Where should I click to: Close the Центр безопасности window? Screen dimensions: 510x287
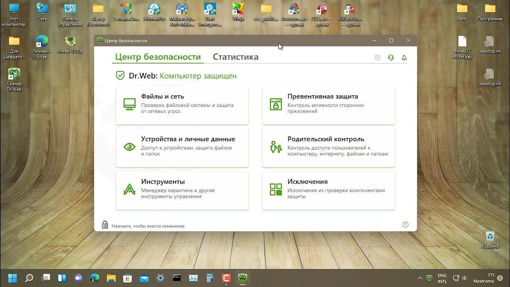click(x=408, y=41)
